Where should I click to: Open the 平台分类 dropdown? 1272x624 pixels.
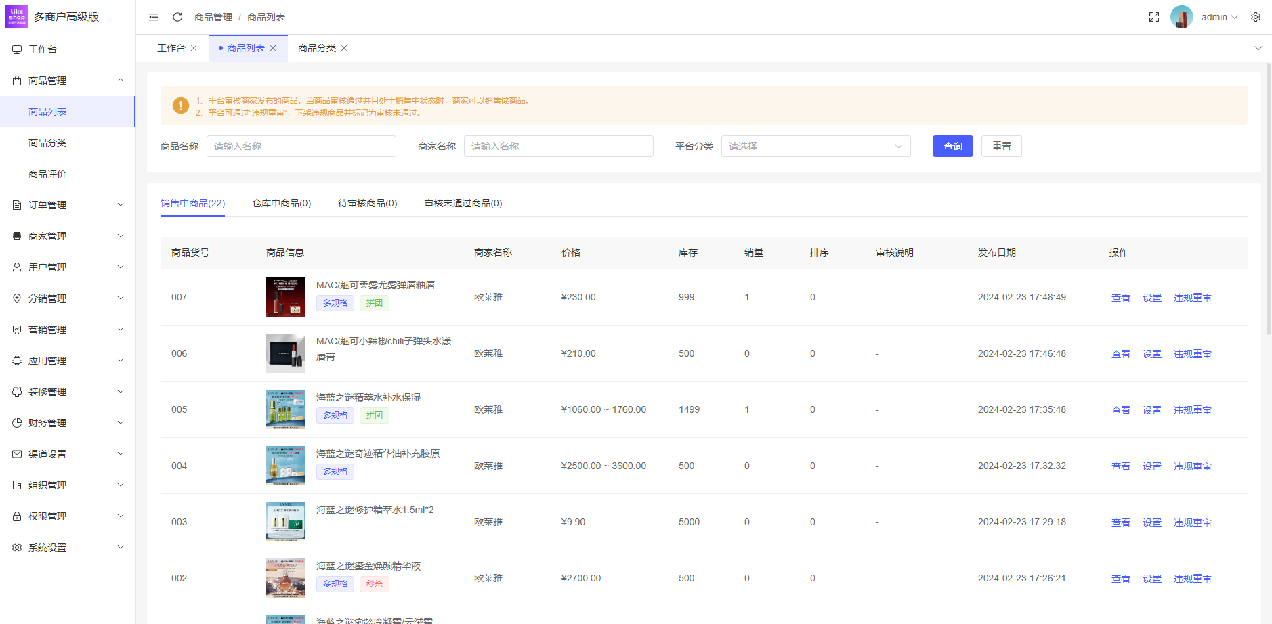point(815,146)
